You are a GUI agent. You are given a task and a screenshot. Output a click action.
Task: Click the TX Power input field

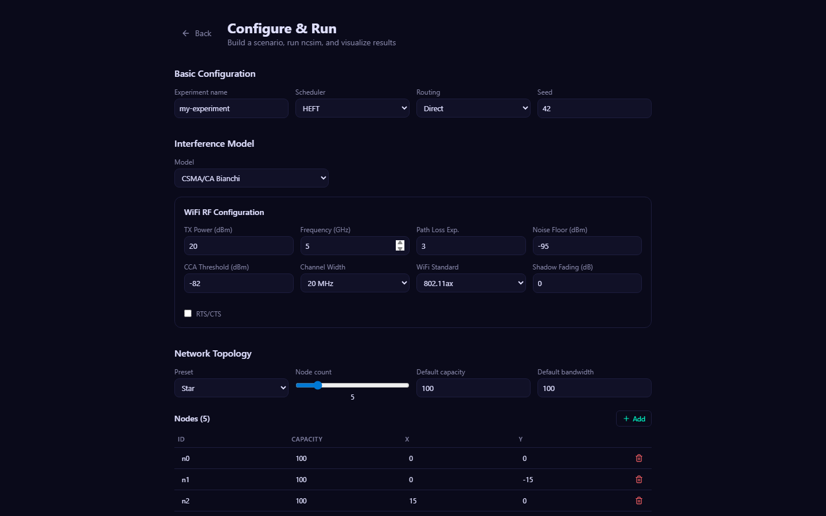239,246
